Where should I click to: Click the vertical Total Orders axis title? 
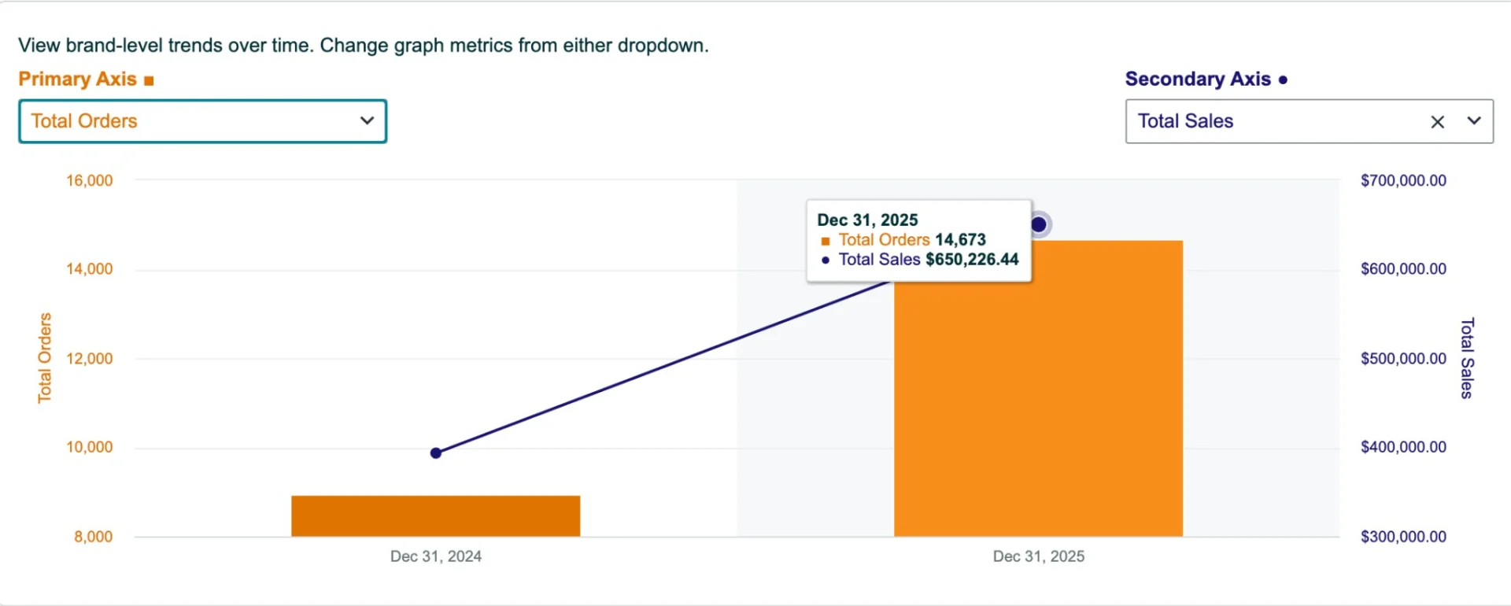[45, 358]
